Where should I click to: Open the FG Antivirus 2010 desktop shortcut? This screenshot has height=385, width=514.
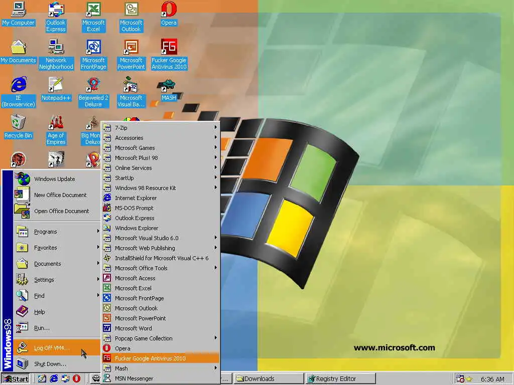pos(169,55)
